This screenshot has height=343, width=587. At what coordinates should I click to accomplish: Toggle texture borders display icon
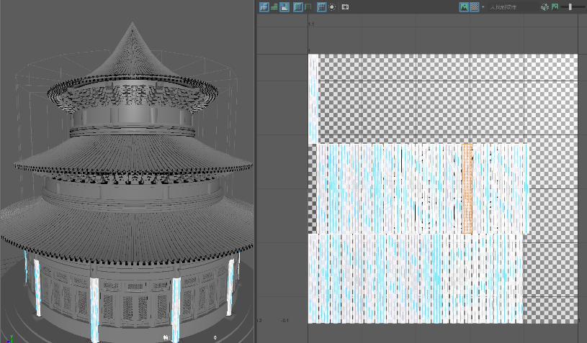point(298,6)
